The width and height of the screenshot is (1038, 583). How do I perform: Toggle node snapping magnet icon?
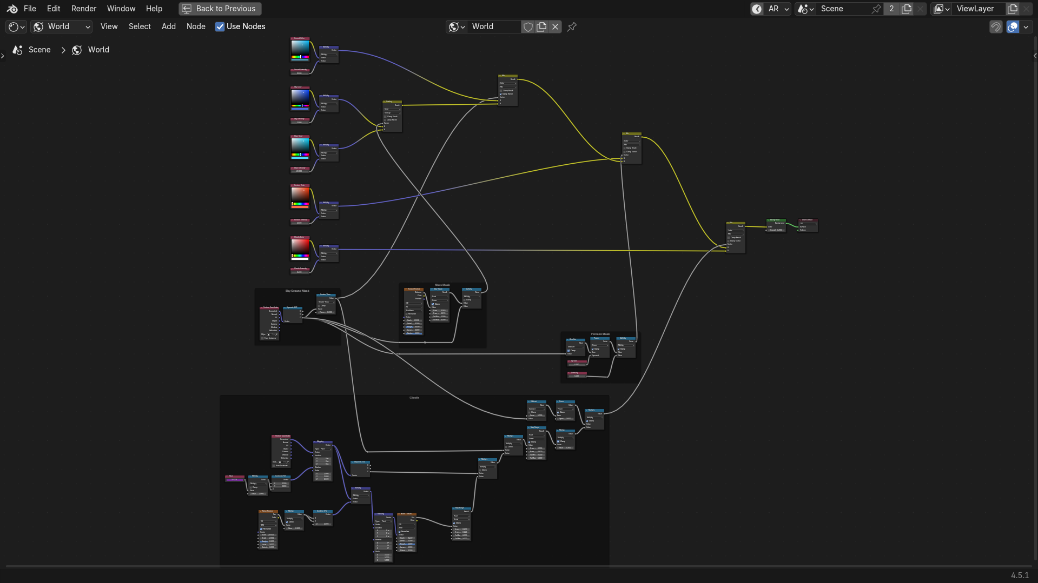995,26
